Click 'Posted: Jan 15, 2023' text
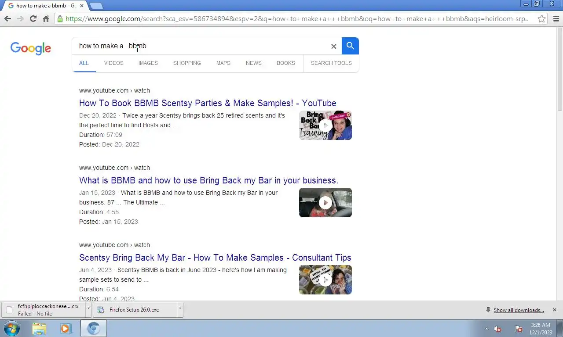Viewport: 563px width, 337px height. click(x=109, y=222)
